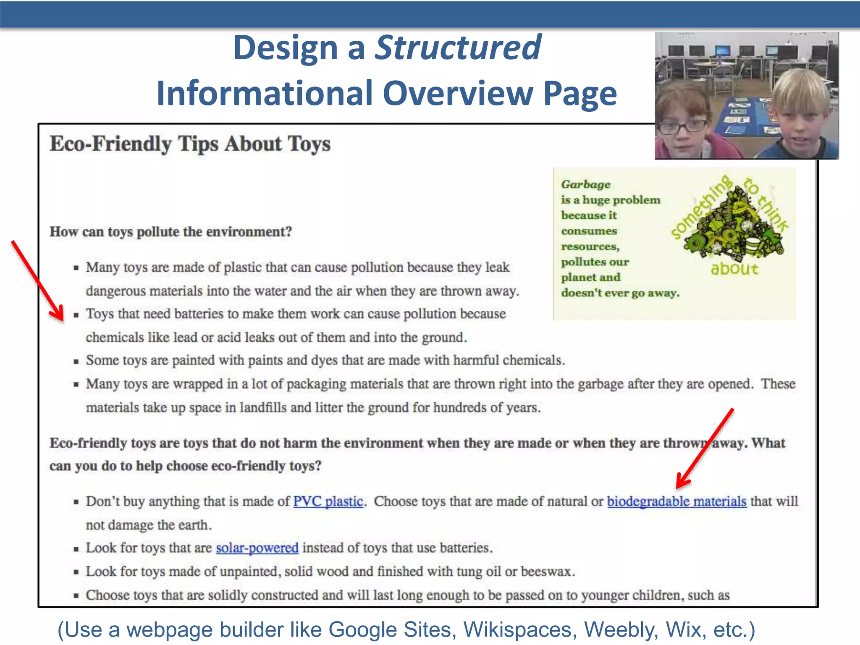This screenshot has width=860, height=645.
Task: Open the PVC plastic link
Action: 328,501
